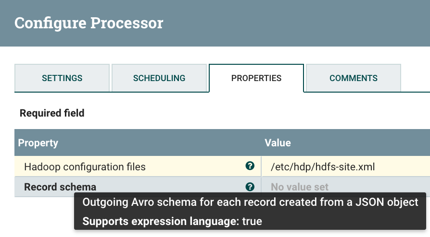430x237 pixels.
Task: Switch to the SCHEDULING tab
Action: 159,78
